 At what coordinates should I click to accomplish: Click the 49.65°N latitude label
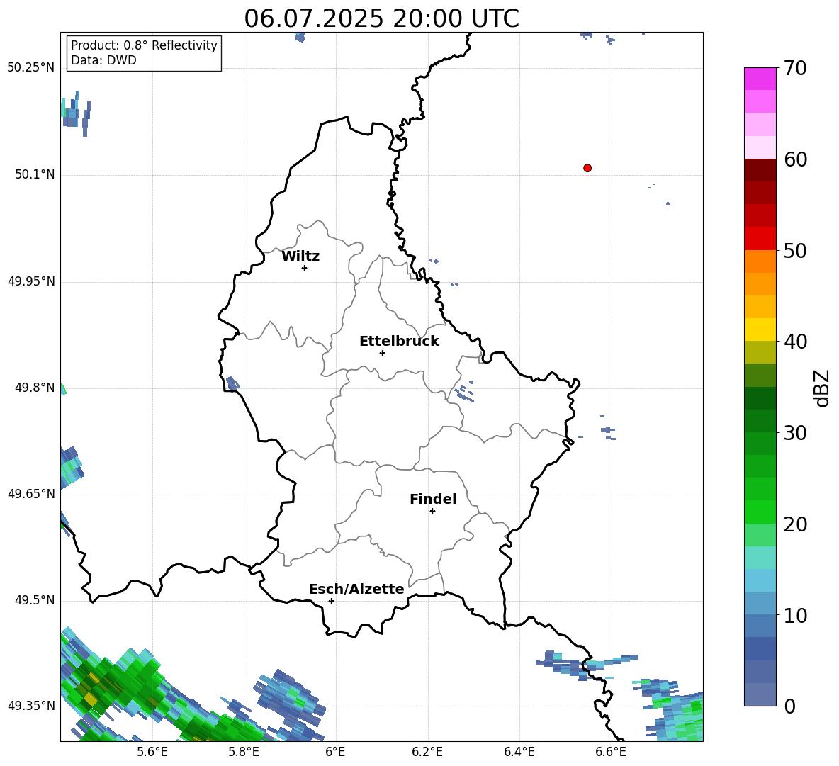tap(31, 494)
